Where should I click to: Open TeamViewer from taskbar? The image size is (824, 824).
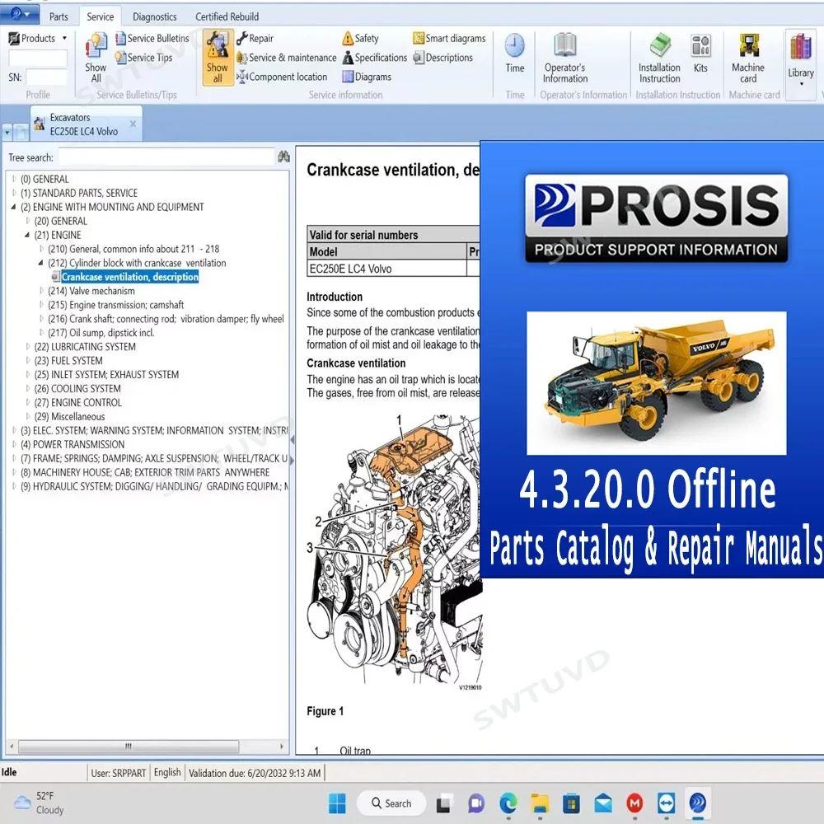tap(667, 803)
